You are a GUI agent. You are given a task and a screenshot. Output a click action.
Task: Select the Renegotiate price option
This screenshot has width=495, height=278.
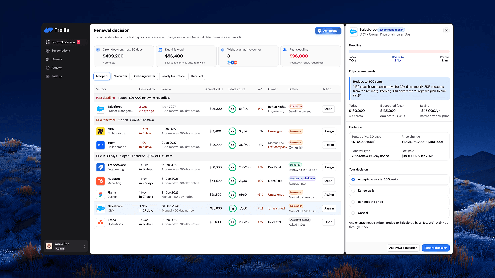[x=399, y=202]
